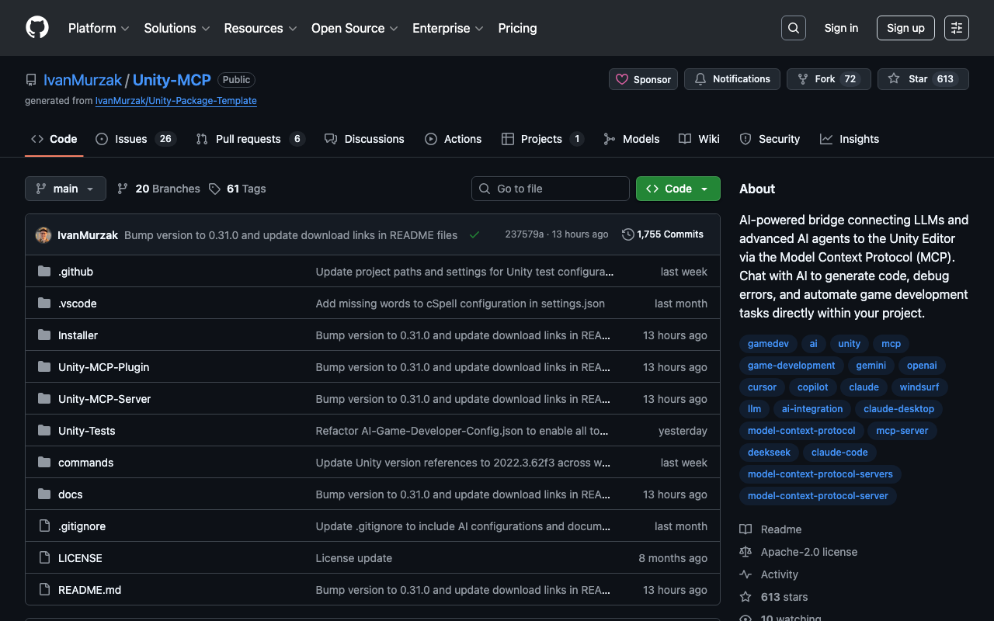Click the GitHub logo icon
Image resolution: width=994 pixels, height=621 pixels.
[x=37, y=28]
